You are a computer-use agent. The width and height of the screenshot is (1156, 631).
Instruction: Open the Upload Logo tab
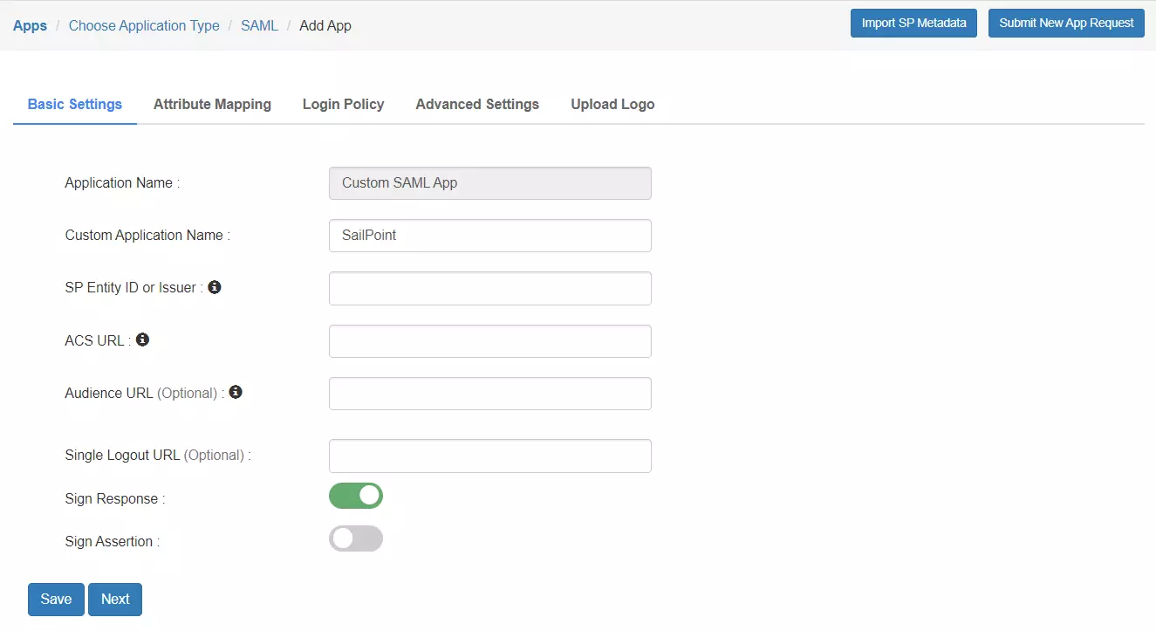pos(612,104)
